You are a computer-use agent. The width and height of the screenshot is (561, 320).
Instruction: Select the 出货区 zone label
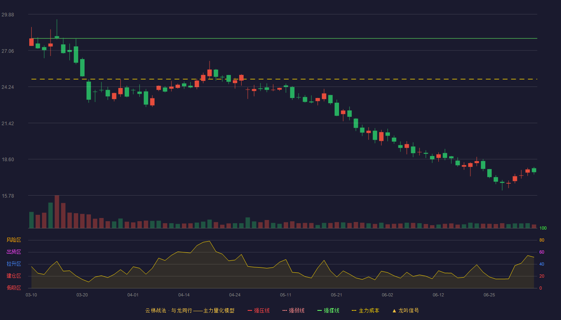[x=14, y=252]
